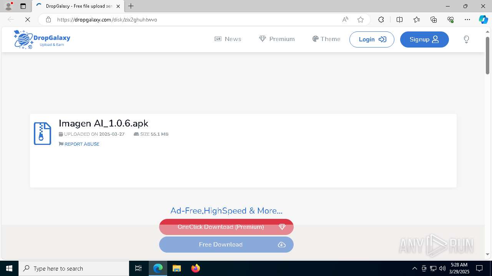Open Microsoft Edge from the taskbar
492x276 pixels.
[158, 268]
